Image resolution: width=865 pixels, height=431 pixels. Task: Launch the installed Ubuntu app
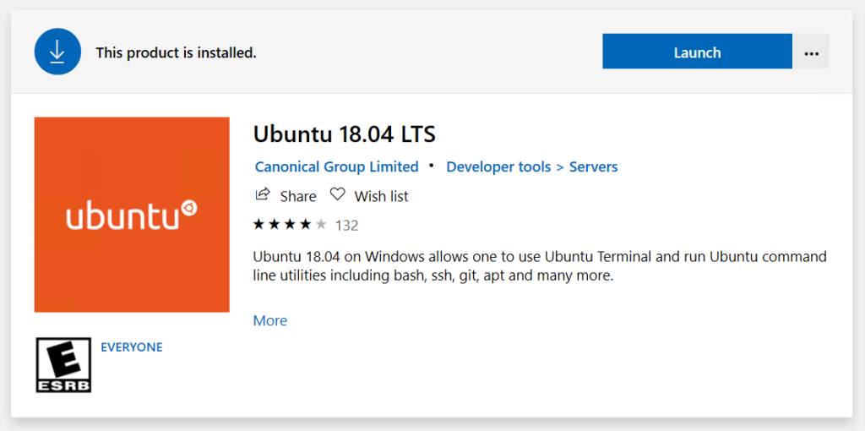697,52
